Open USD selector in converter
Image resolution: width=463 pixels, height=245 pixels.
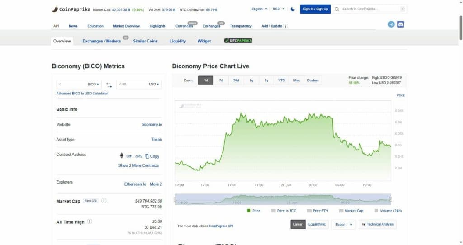[x=154, y=85]
